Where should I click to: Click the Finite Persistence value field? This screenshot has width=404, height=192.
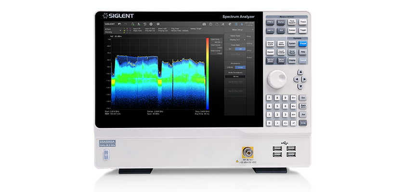[x=235, y=76]
